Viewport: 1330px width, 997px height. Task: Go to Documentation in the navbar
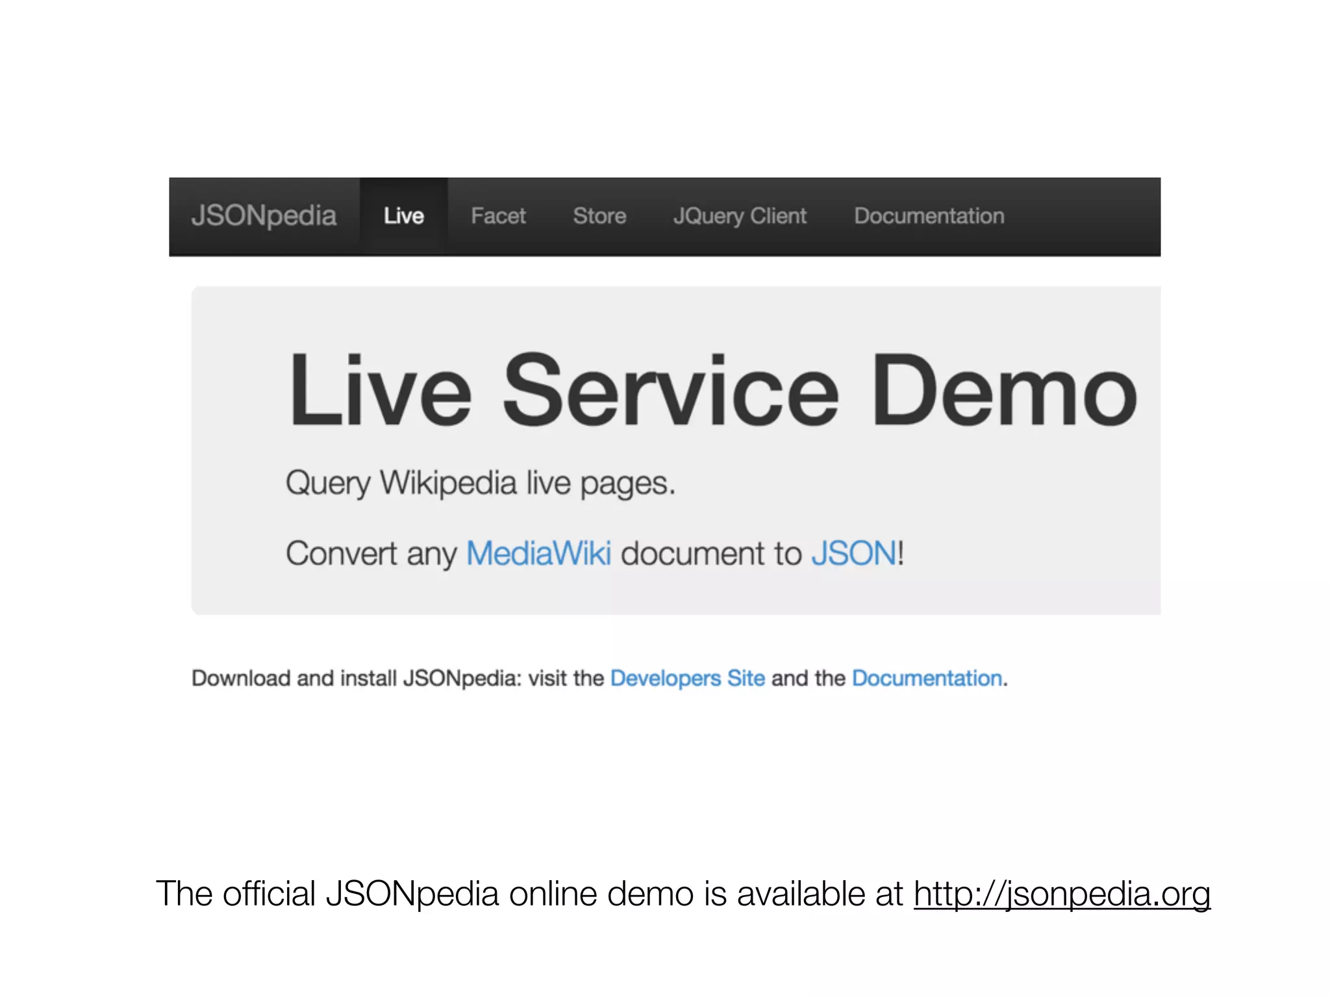coord(929,216)
